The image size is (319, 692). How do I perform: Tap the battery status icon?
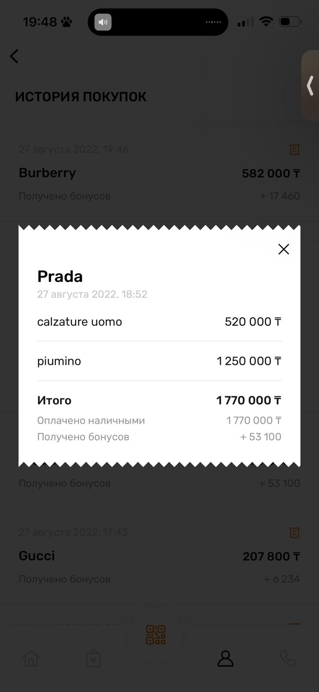(291, 22)
